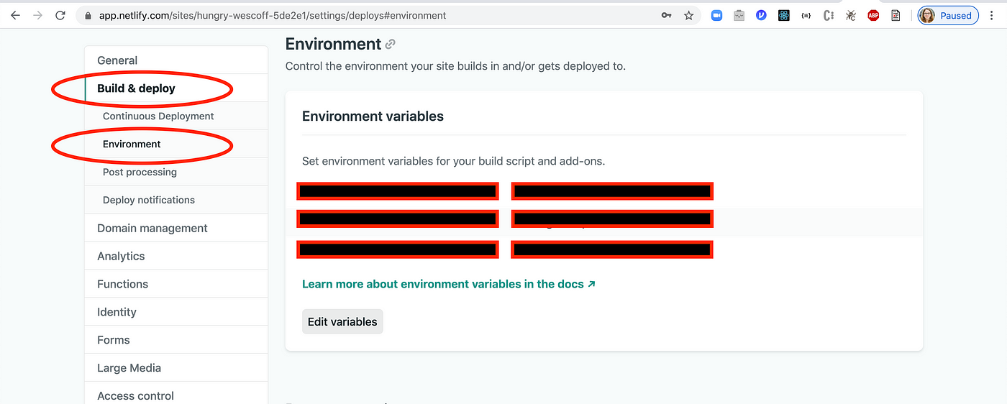Open the React Developer Tools extension
1007x404 pixels.
coord(784,15)
